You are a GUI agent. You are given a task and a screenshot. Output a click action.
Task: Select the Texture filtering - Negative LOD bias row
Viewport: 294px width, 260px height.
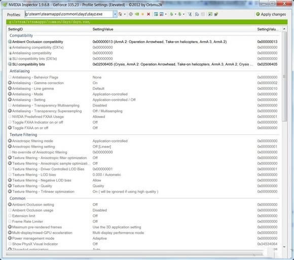coord(143,180)
